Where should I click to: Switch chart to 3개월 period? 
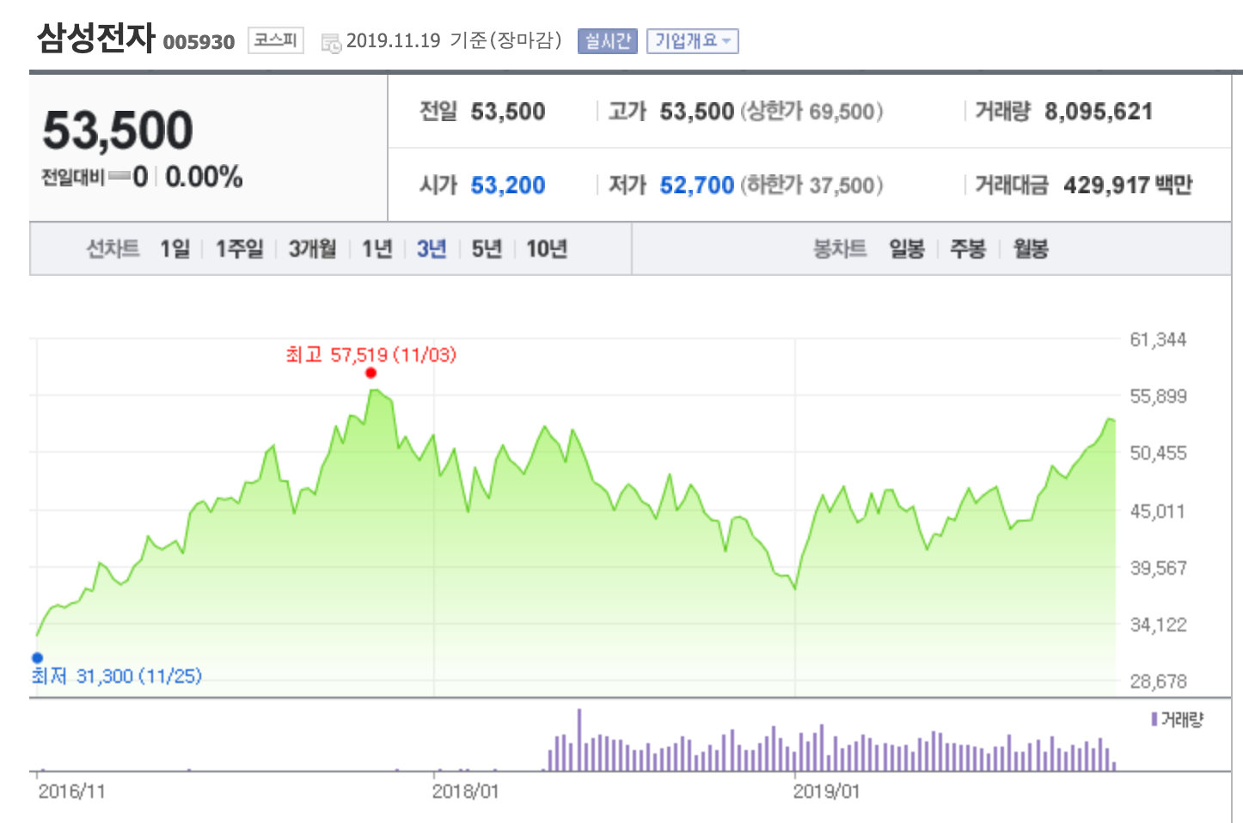(x=312, y=249)
